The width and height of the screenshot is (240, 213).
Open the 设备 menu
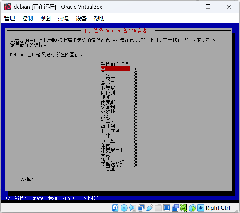[x=81, y=19]
